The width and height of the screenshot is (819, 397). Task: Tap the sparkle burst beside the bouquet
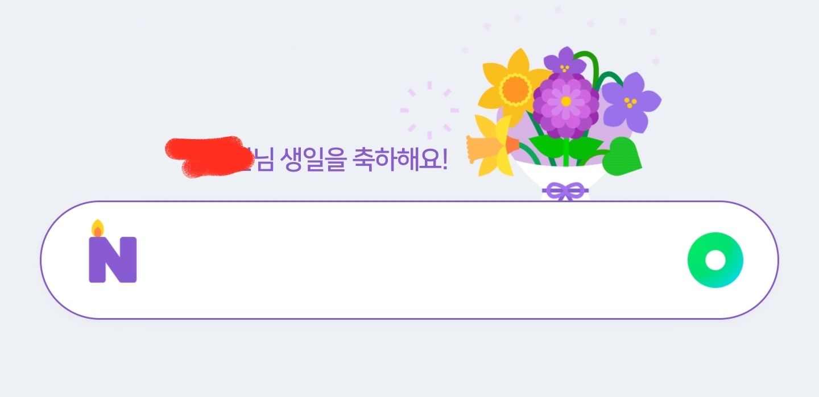(429, 110)
